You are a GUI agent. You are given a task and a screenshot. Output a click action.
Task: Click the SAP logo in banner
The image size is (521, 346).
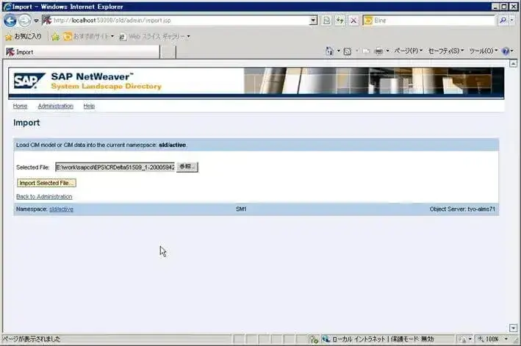pos(29,81)
